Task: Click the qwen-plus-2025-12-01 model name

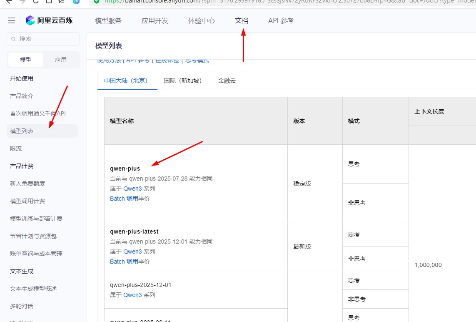Action: pos(141,285)
